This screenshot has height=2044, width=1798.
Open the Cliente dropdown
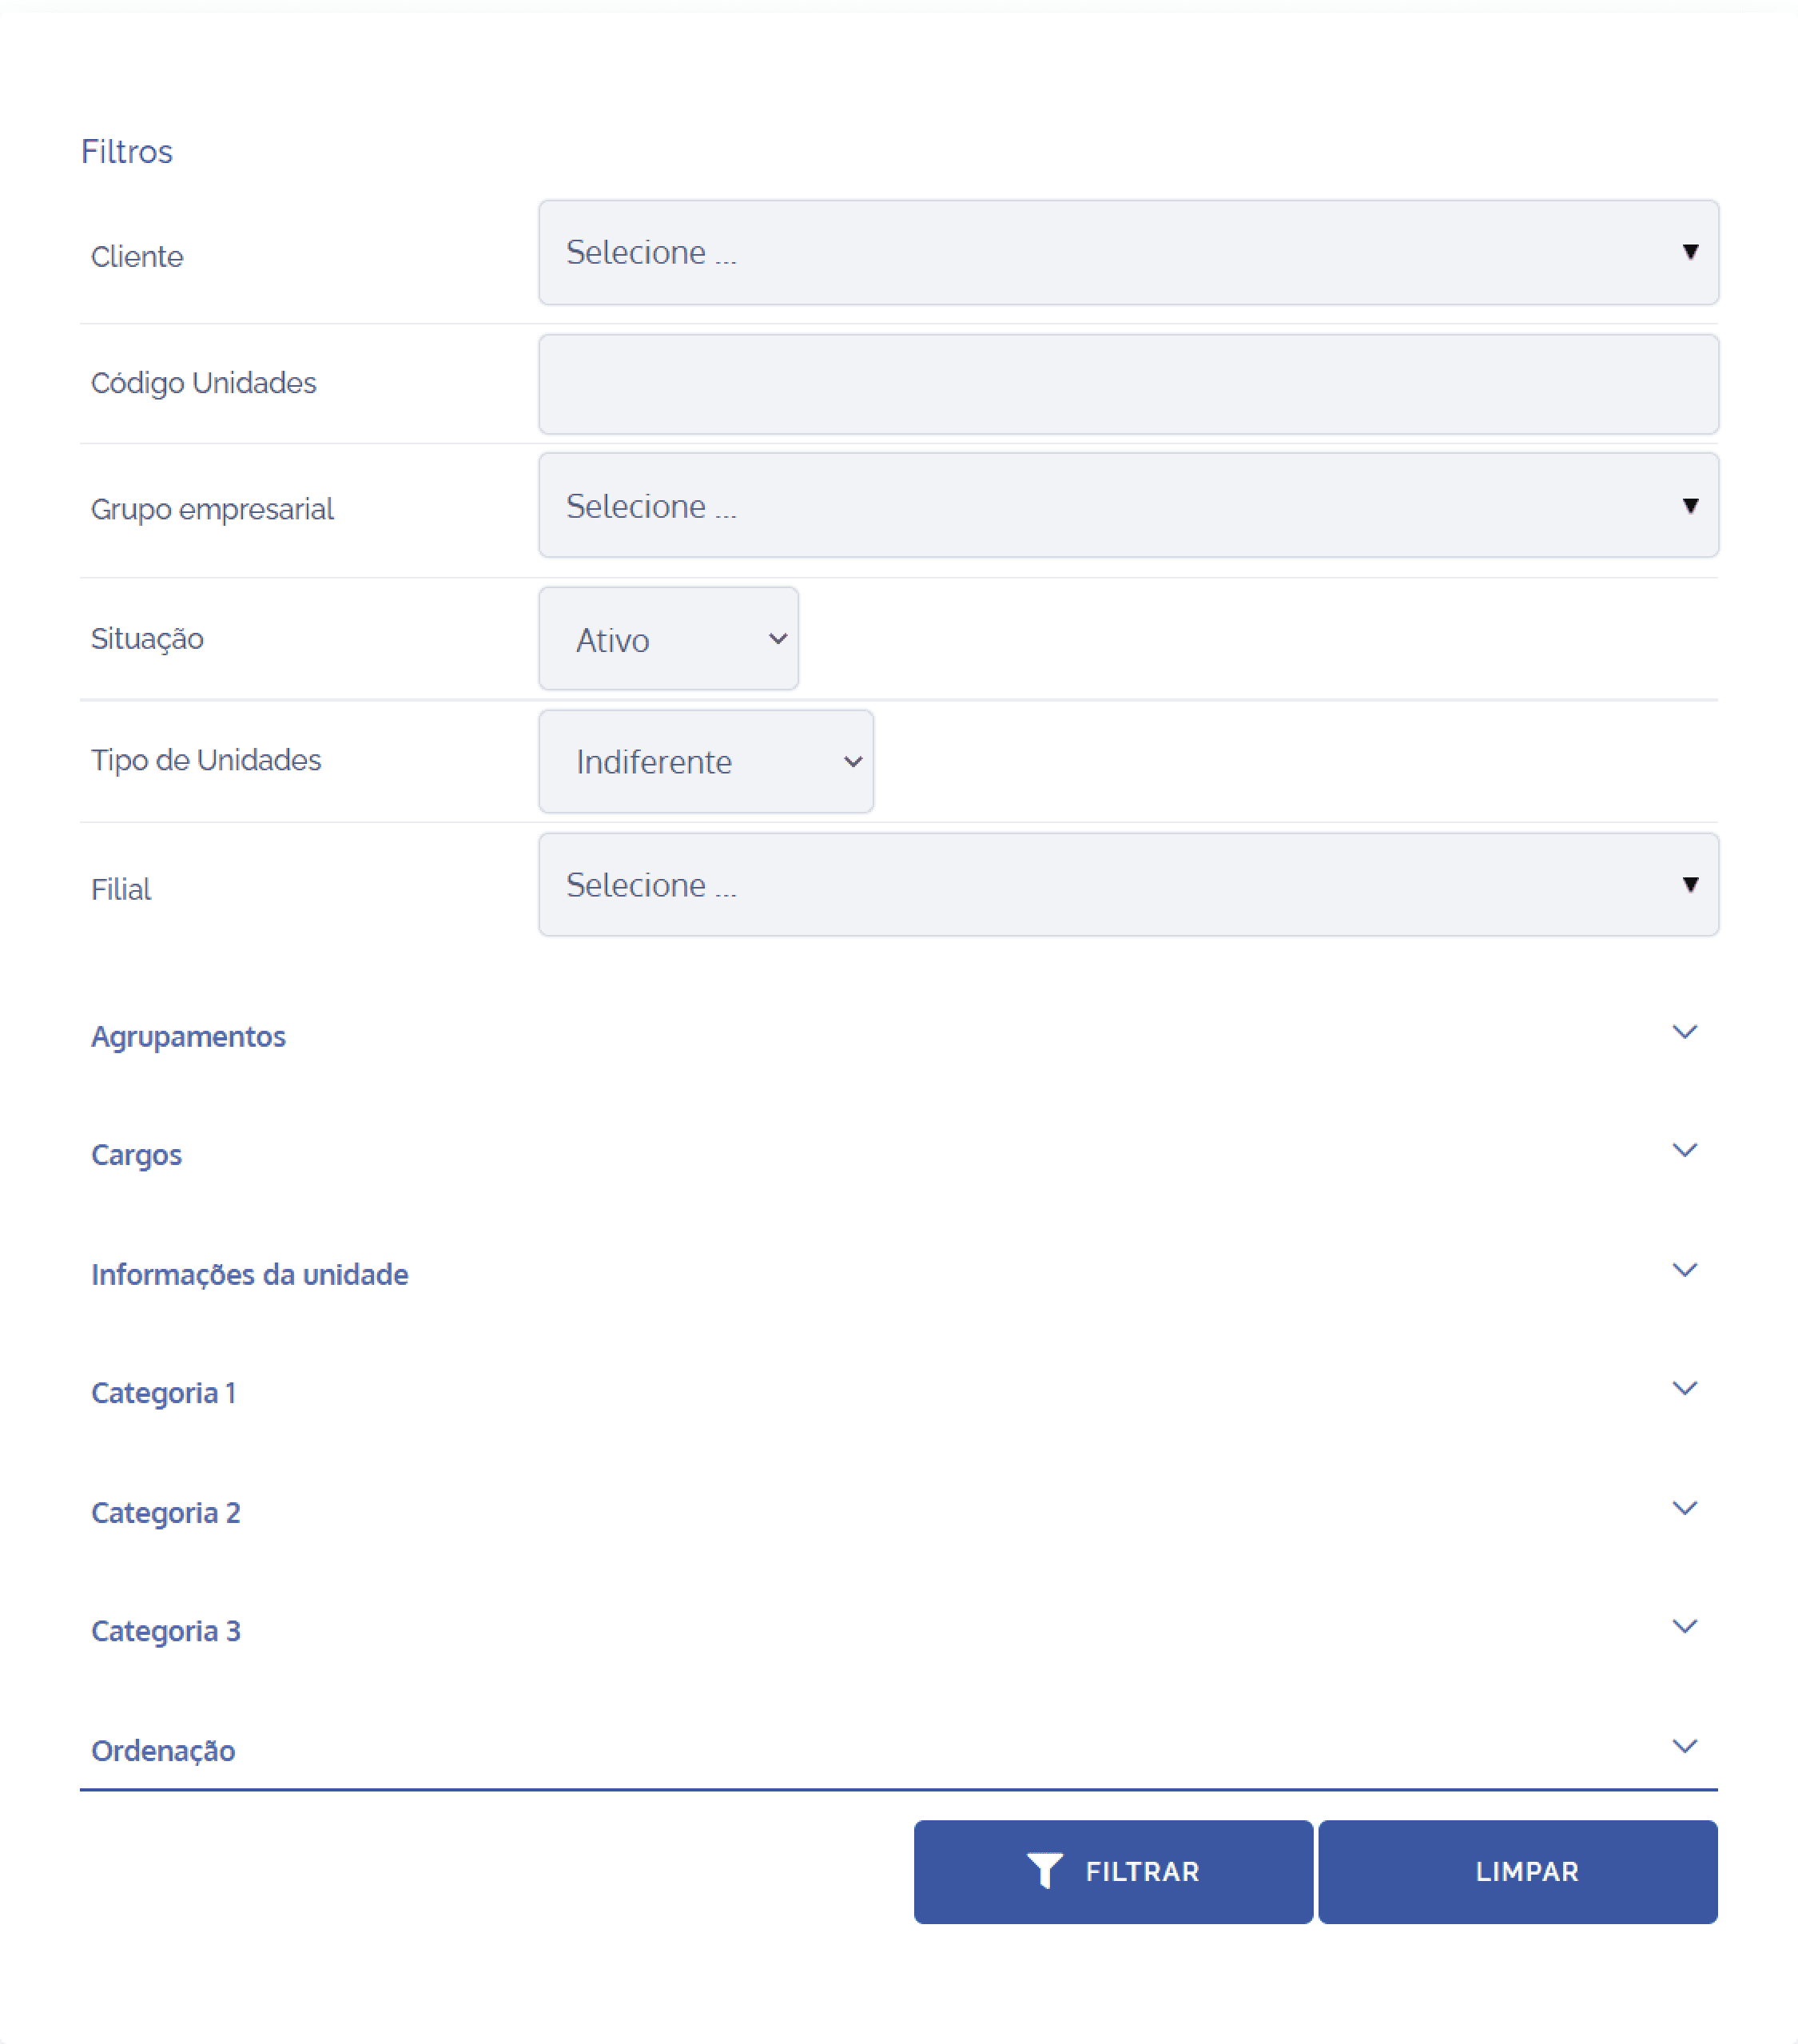pos(1128,252)
